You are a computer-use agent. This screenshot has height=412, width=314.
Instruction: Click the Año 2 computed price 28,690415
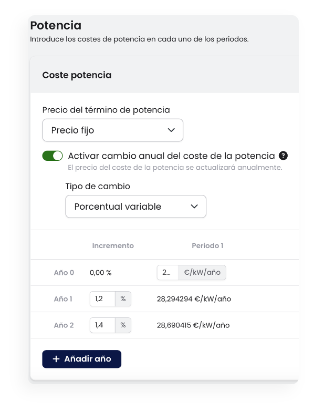coord(193,325)
